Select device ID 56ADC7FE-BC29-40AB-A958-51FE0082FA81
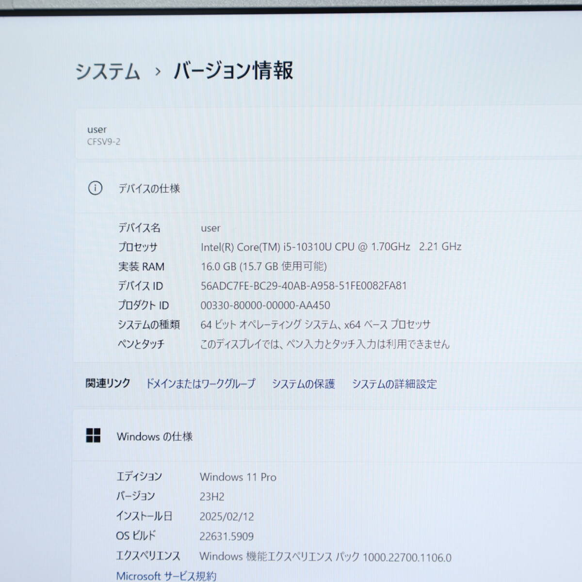Viewport: 582px width, 582px height. (304, 286)
